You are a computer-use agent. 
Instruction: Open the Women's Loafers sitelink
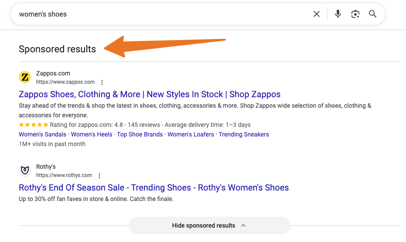tap(191, 134)
